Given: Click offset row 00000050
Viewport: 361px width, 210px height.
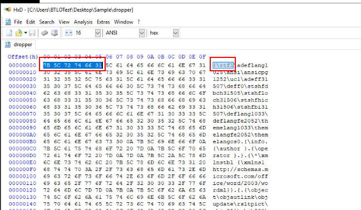Looking at the screenshot, I should click(x=23, y=100).
